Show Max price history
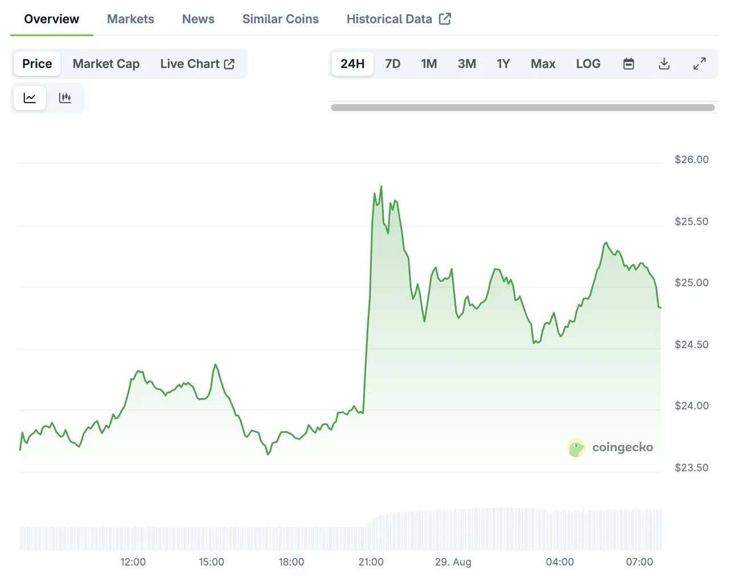The image size is (729, 581). click(542, 64)
